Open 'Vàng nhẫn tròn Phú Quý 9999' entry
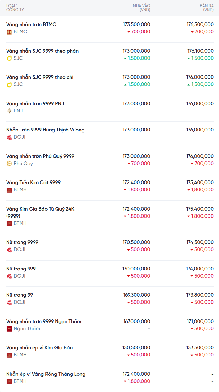219x392 pixels. (x=40, y=156)
